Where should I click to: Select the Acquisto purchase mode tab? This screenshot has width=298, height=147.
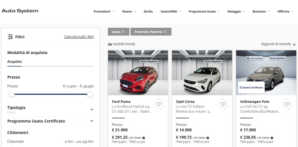15,61
